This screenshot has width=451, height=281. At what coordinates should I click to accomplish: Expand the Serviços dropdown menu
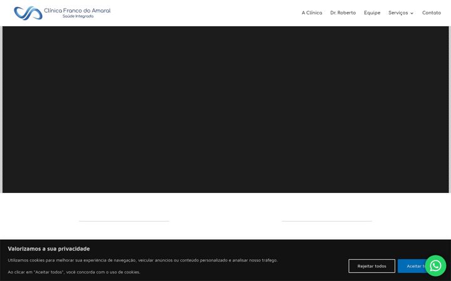pyautogui.click(x=401, y=13)
